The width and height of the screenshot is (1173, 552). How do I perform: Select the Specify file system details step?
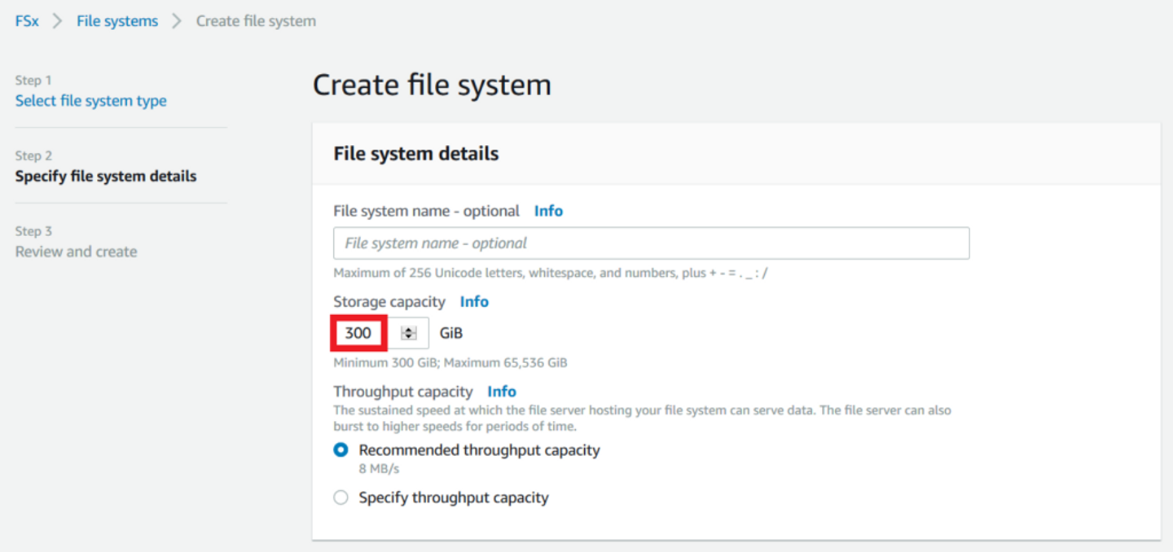(x=106, y=176)
